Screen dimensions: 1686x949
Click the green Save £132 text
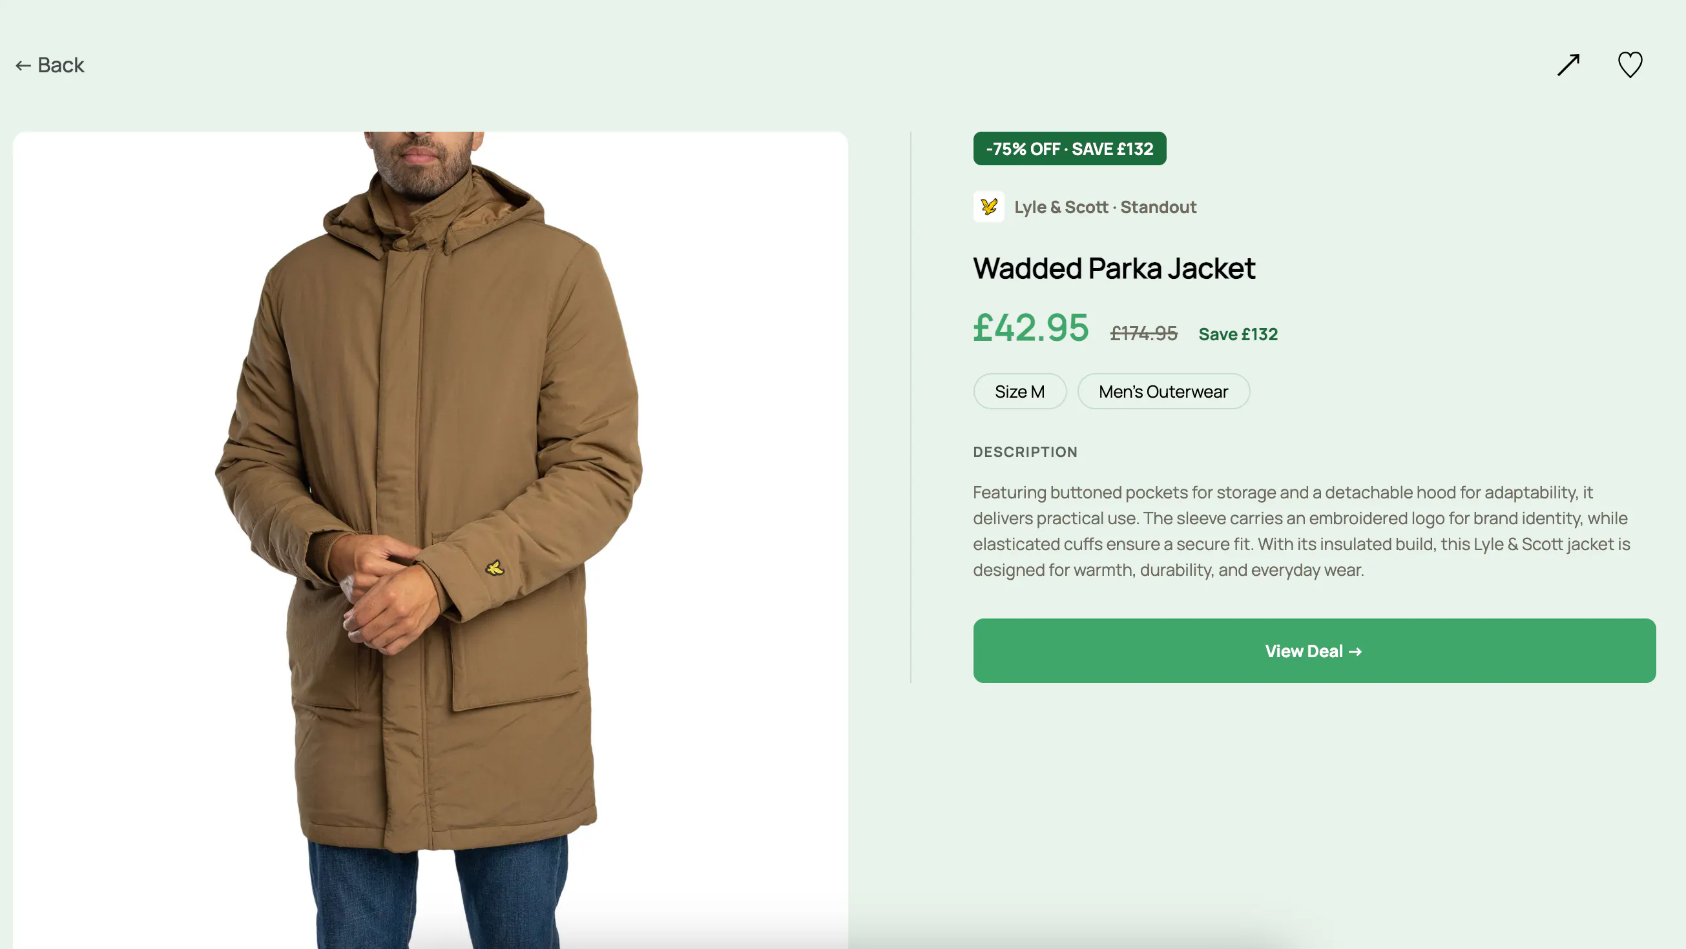[x=1238, y=334]
